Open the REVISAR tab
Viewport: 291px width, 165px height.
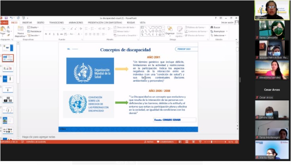pyautogui.click(x=131, y=22)
